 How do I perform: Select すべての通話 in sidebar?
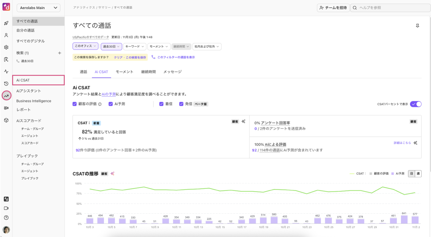pos(38,21)
